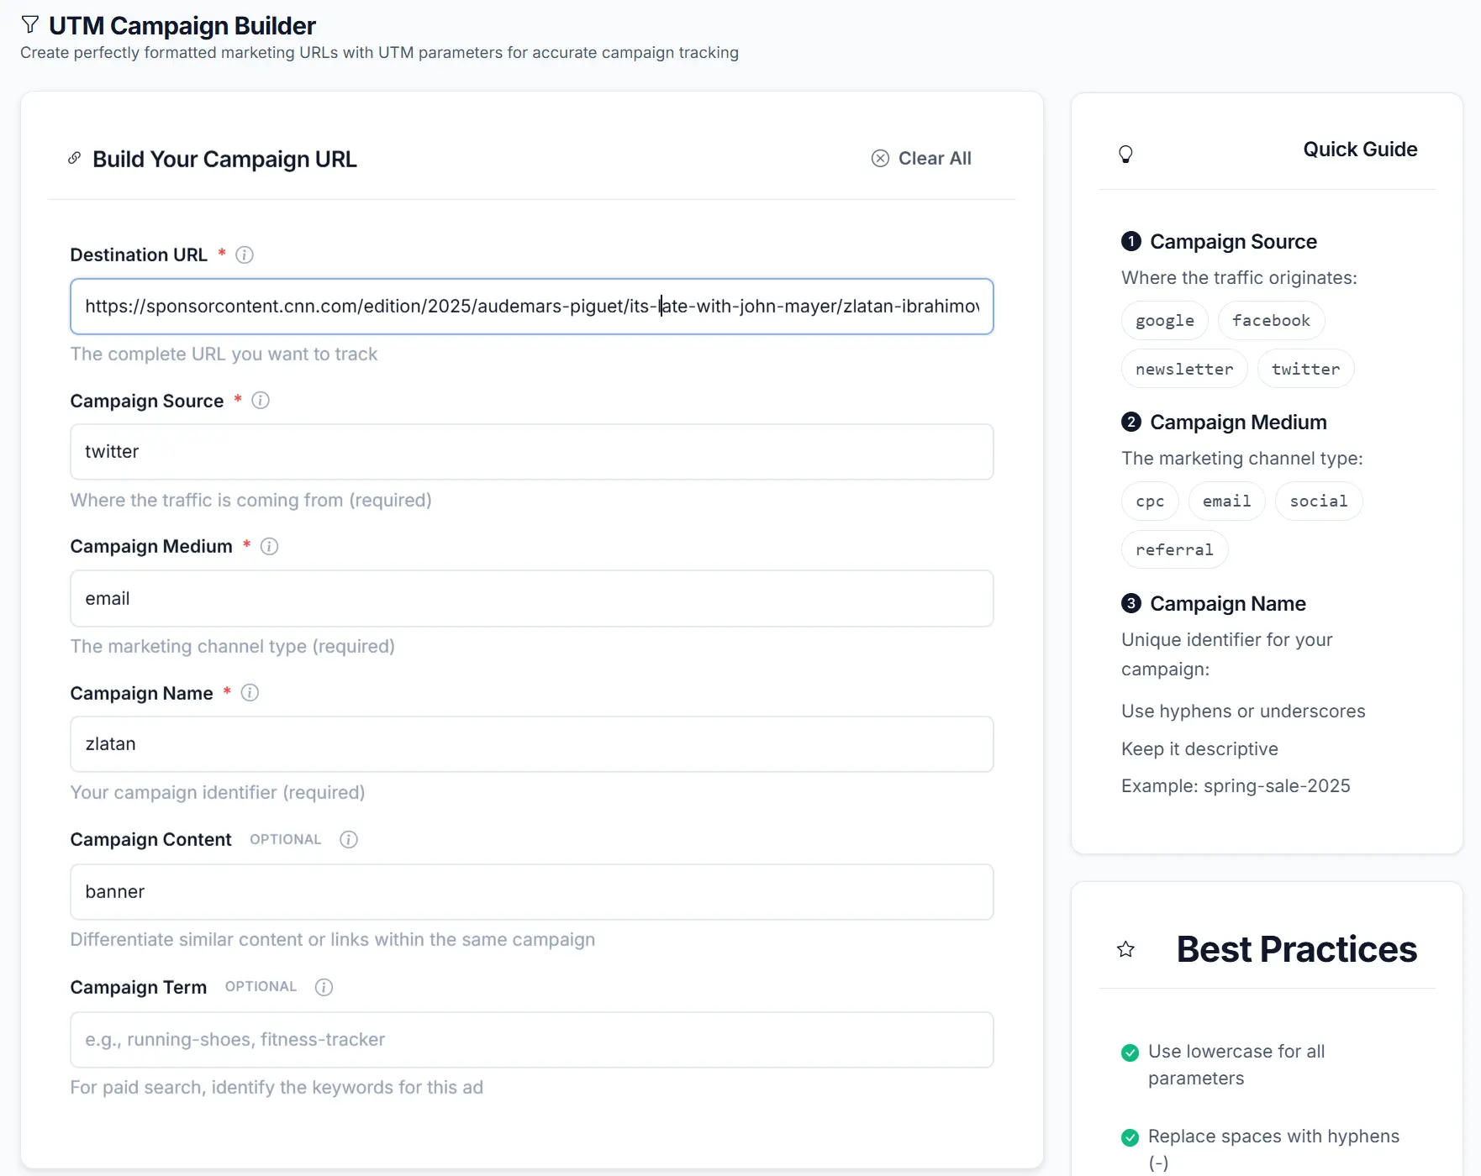
Task: Choose the referral medium chip
Action: pyautogui.click(x=1174, y=550)
